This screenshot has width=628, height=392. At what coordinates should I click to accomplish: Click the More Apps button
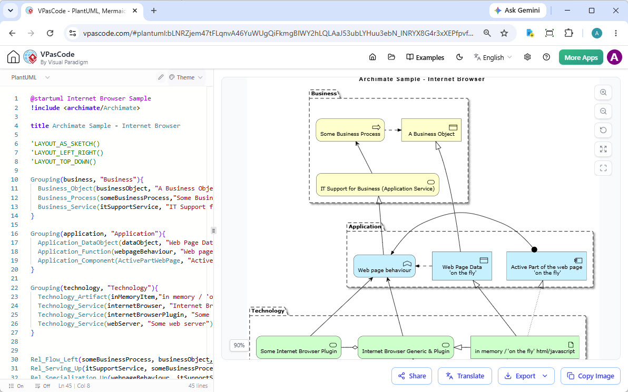581,57
